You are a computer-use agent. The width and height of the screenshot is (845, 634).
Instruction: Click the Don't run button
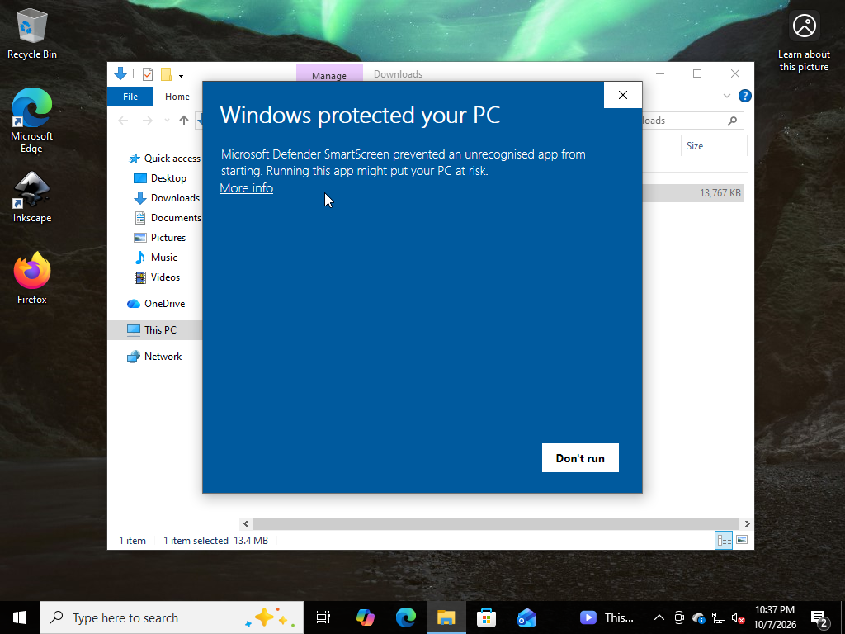(x=580, y=457)
